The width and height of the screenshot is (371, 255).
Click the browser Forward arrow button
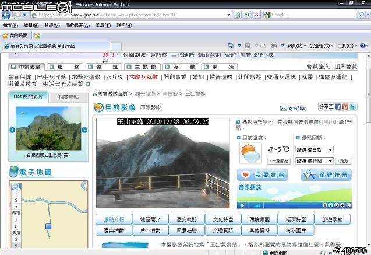pyautogui.click(x=16, y=15)
